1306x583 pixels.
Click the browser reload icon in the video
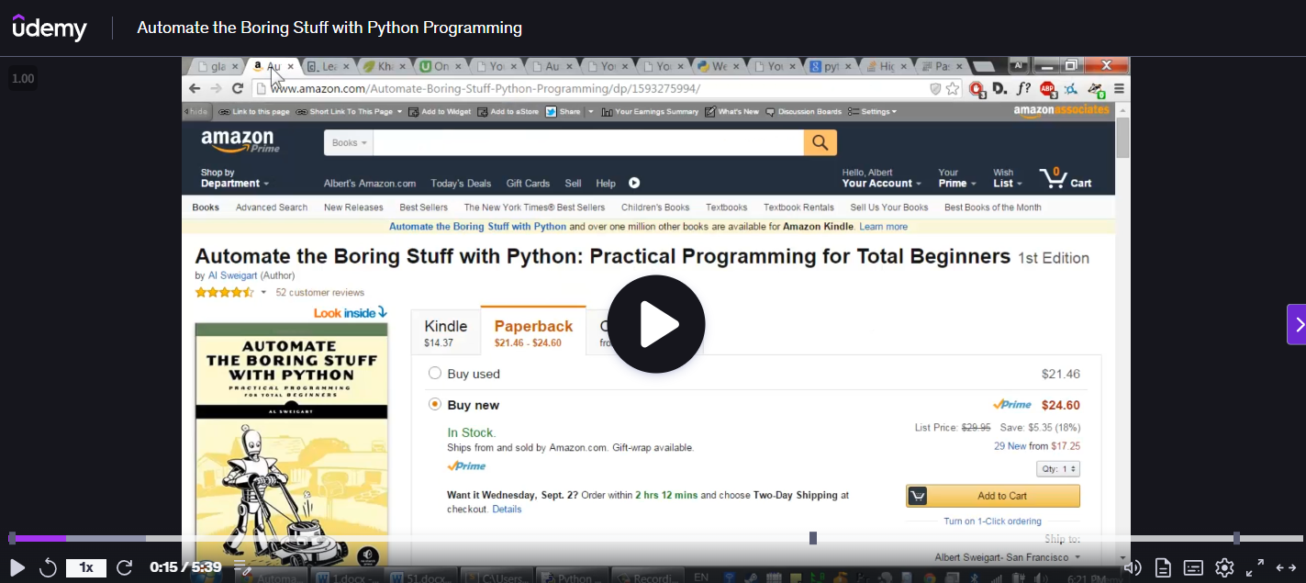pyautogui.click(x=238, y=88)
